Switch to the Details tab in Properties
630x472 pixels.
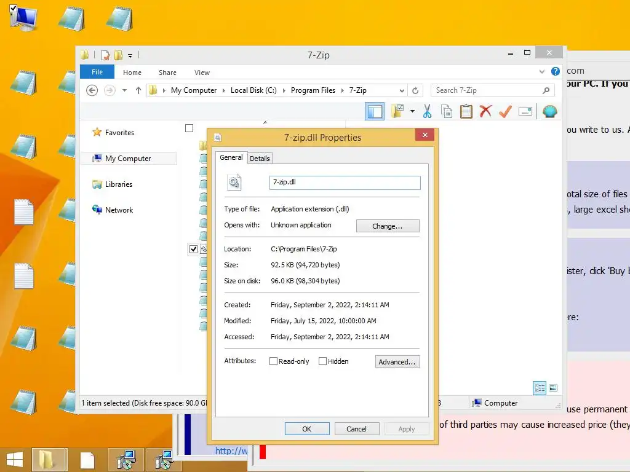(260, 159)
